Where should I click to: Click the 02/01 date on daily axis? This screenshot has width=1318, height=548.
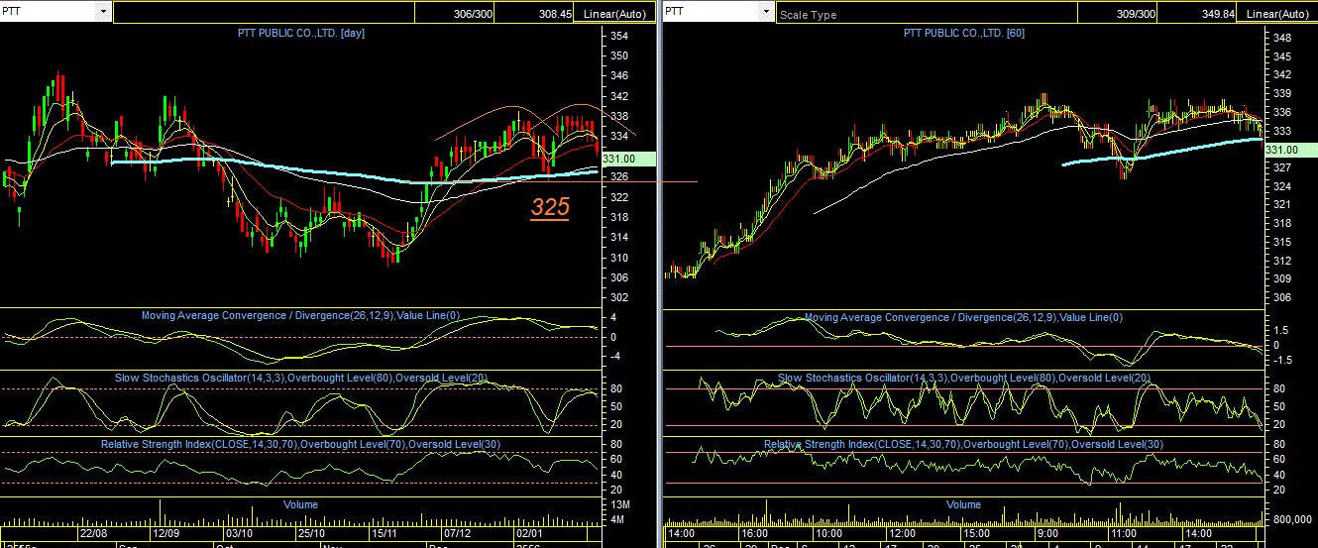click(527, 533)
